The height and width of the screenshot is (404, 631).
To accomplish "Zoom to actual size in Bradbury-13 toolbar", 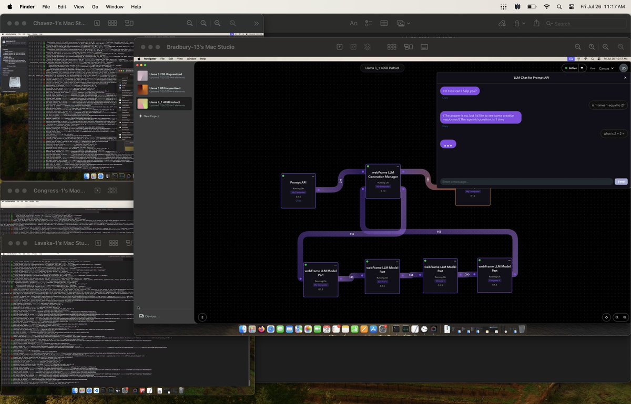I will coord(592,47).
